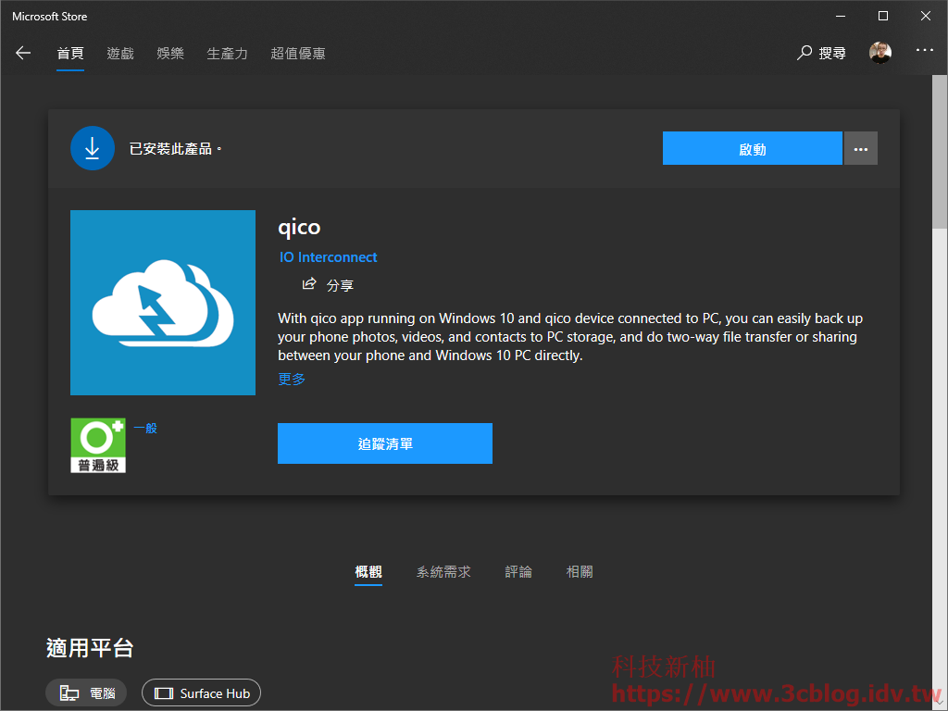
Task: Add qico to 追蹤清單
Action: [x=384, y=443]
